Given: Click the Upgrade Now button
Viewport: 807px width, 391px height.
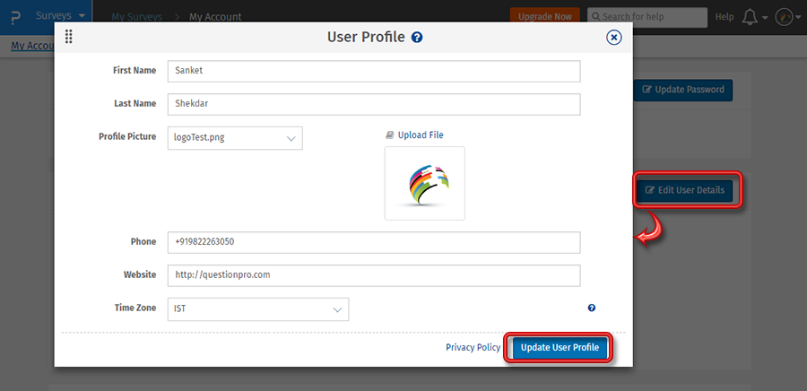Looking at the screenshot, I should click(x=546, y=17).
